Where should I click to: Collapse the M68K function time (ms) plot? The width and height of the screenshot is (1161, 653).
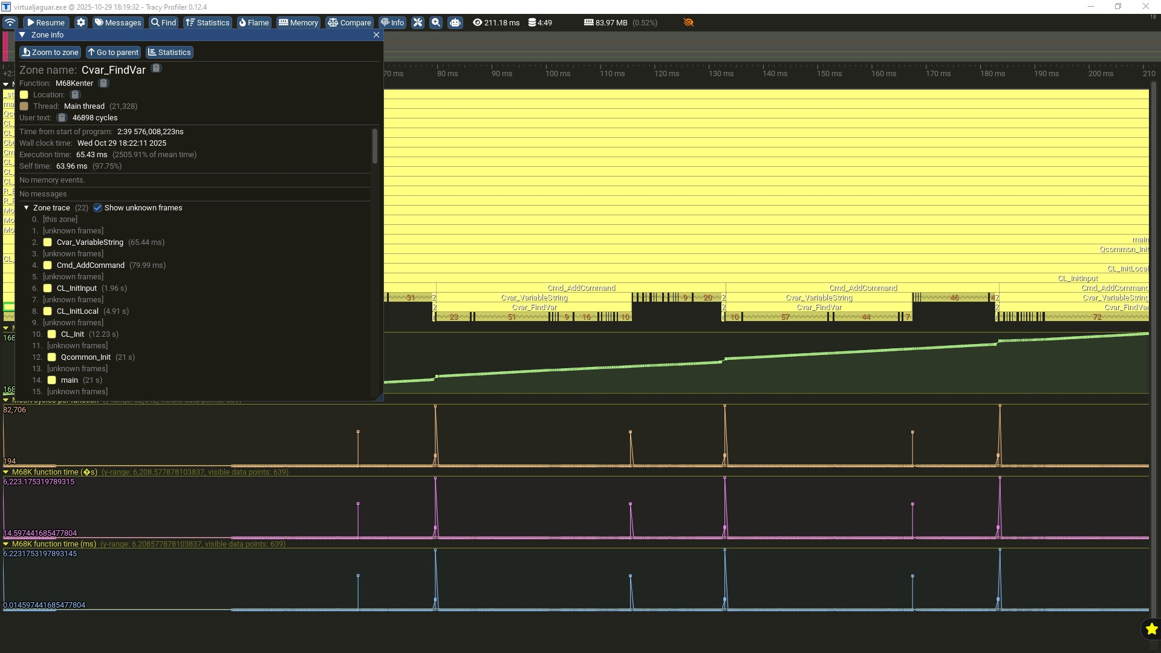point(6,544)
